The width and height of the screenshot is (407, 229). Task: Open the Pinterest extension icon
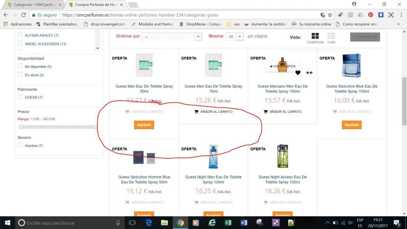pos(370,15)
